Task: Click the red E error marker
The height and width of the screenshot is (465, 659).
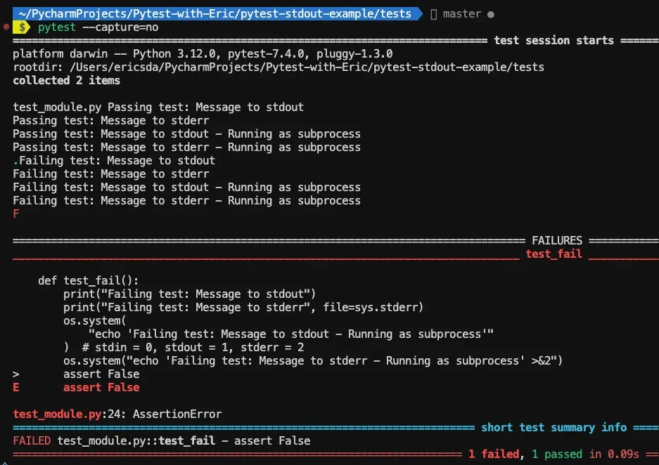Action: (16, 387)
